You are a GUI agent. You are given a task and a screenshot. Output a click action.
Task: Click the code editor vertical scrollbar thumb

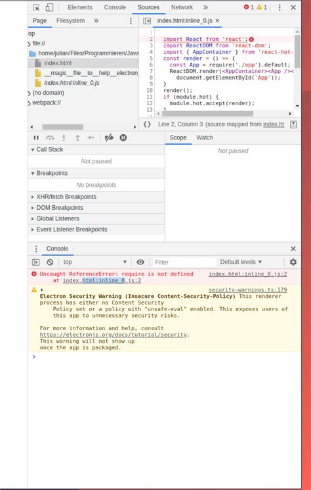tap(297, 51)
